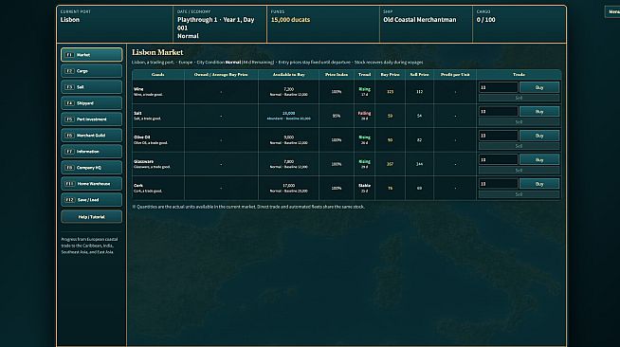Click the Profit per Unit header
Screen dimensions: 620x347
(x=455, y=74)
